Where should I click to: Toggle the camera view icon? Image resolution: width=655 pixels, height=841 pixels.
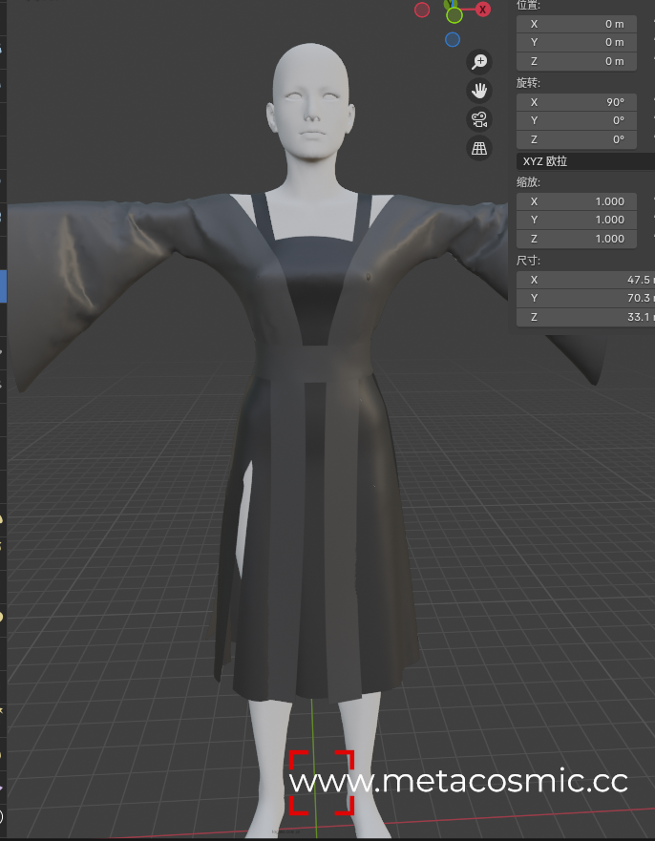(x=478, y=119)
